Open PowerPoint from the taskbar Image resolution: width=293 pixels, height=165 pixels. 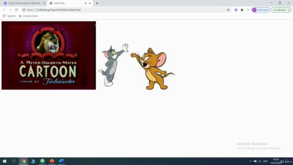pos(52,161)
